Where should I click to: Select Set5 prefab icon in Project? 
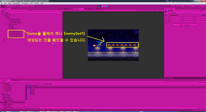(x=31, y=94)
